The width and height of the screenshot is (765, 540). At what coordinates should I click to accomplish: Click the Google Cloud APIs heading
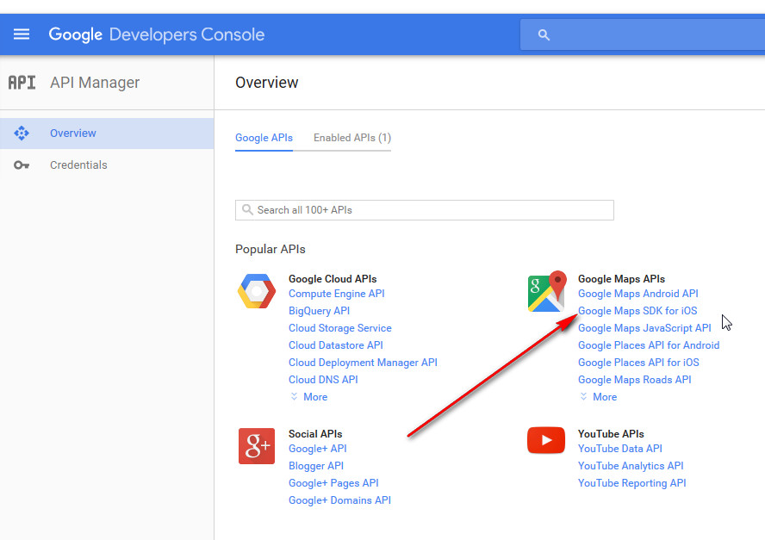click(x=333, y=278)
